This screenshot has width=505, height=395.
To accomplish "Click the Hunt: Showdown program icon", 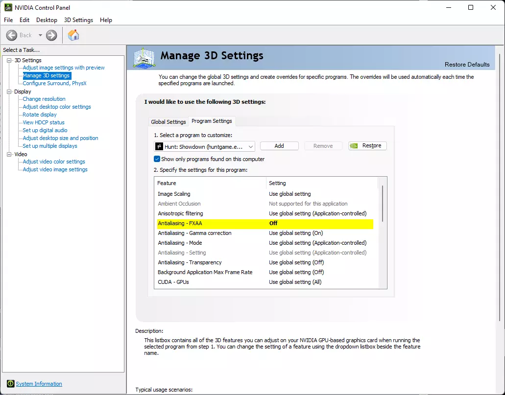I will (x=159, y=146).
